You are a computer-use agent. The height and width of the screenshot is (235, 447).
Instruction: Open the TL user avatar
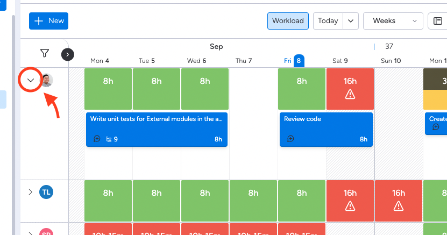click(x=47, y=192)
